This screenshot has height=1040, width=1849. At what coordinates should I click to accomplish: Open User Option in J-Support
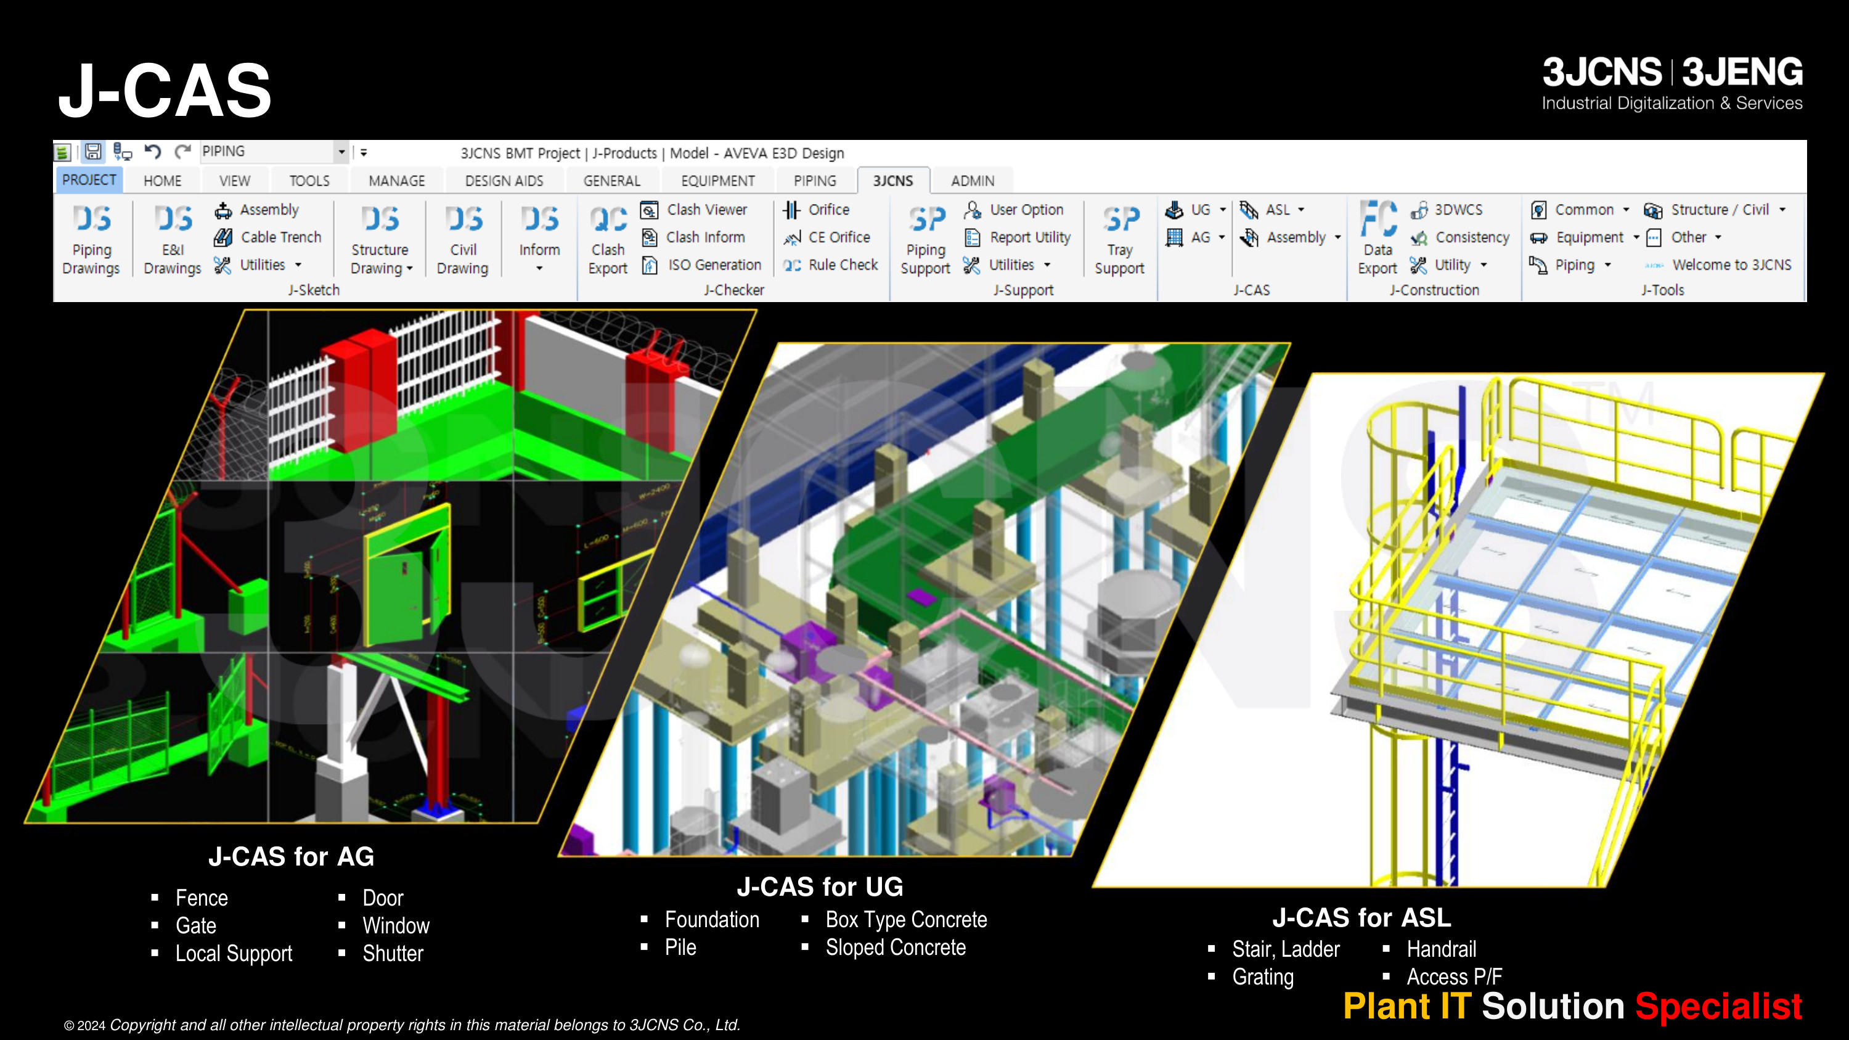(1014, 210)
